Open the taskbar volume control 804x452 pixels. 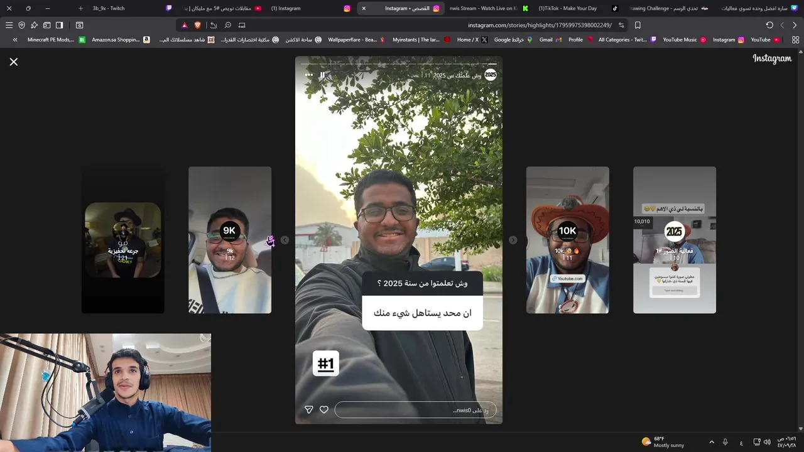(767, 442)
